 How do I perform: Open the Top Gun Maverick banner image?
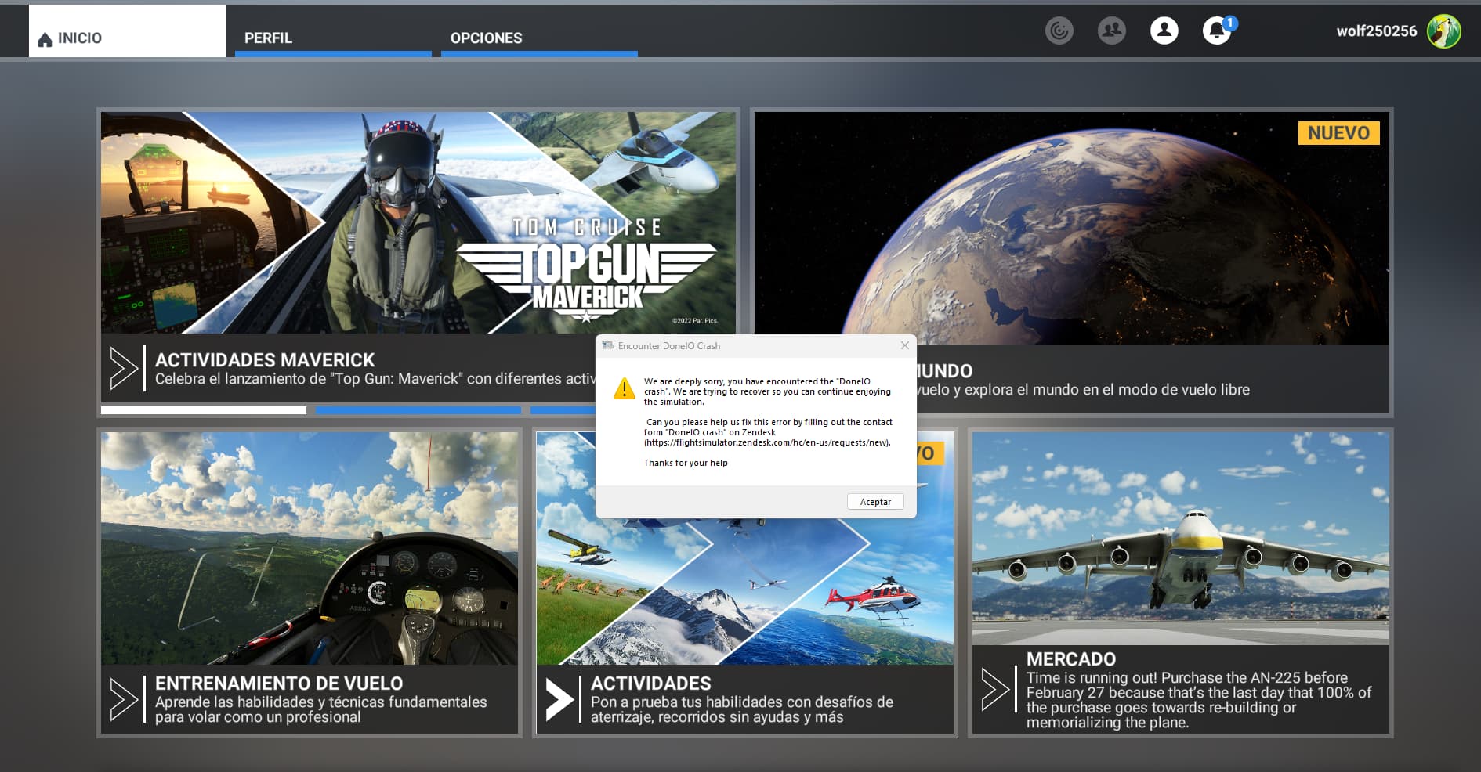click(x=418, y=222)
